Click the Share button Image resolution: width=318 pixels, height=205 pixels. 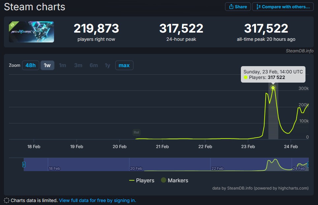[238, 7]
